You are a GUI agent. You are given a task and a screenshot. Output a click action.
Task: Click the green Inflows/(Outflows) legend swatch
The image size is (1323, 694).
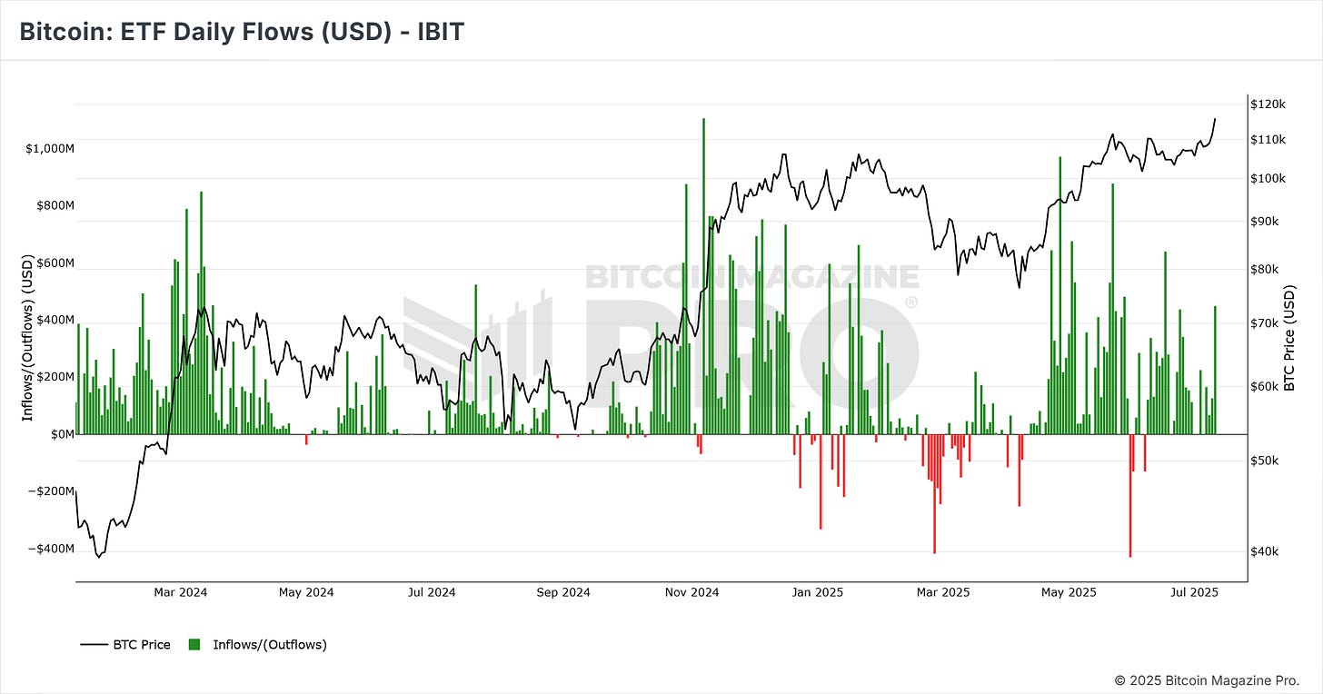pyautogui.click(x=194, y=645)
